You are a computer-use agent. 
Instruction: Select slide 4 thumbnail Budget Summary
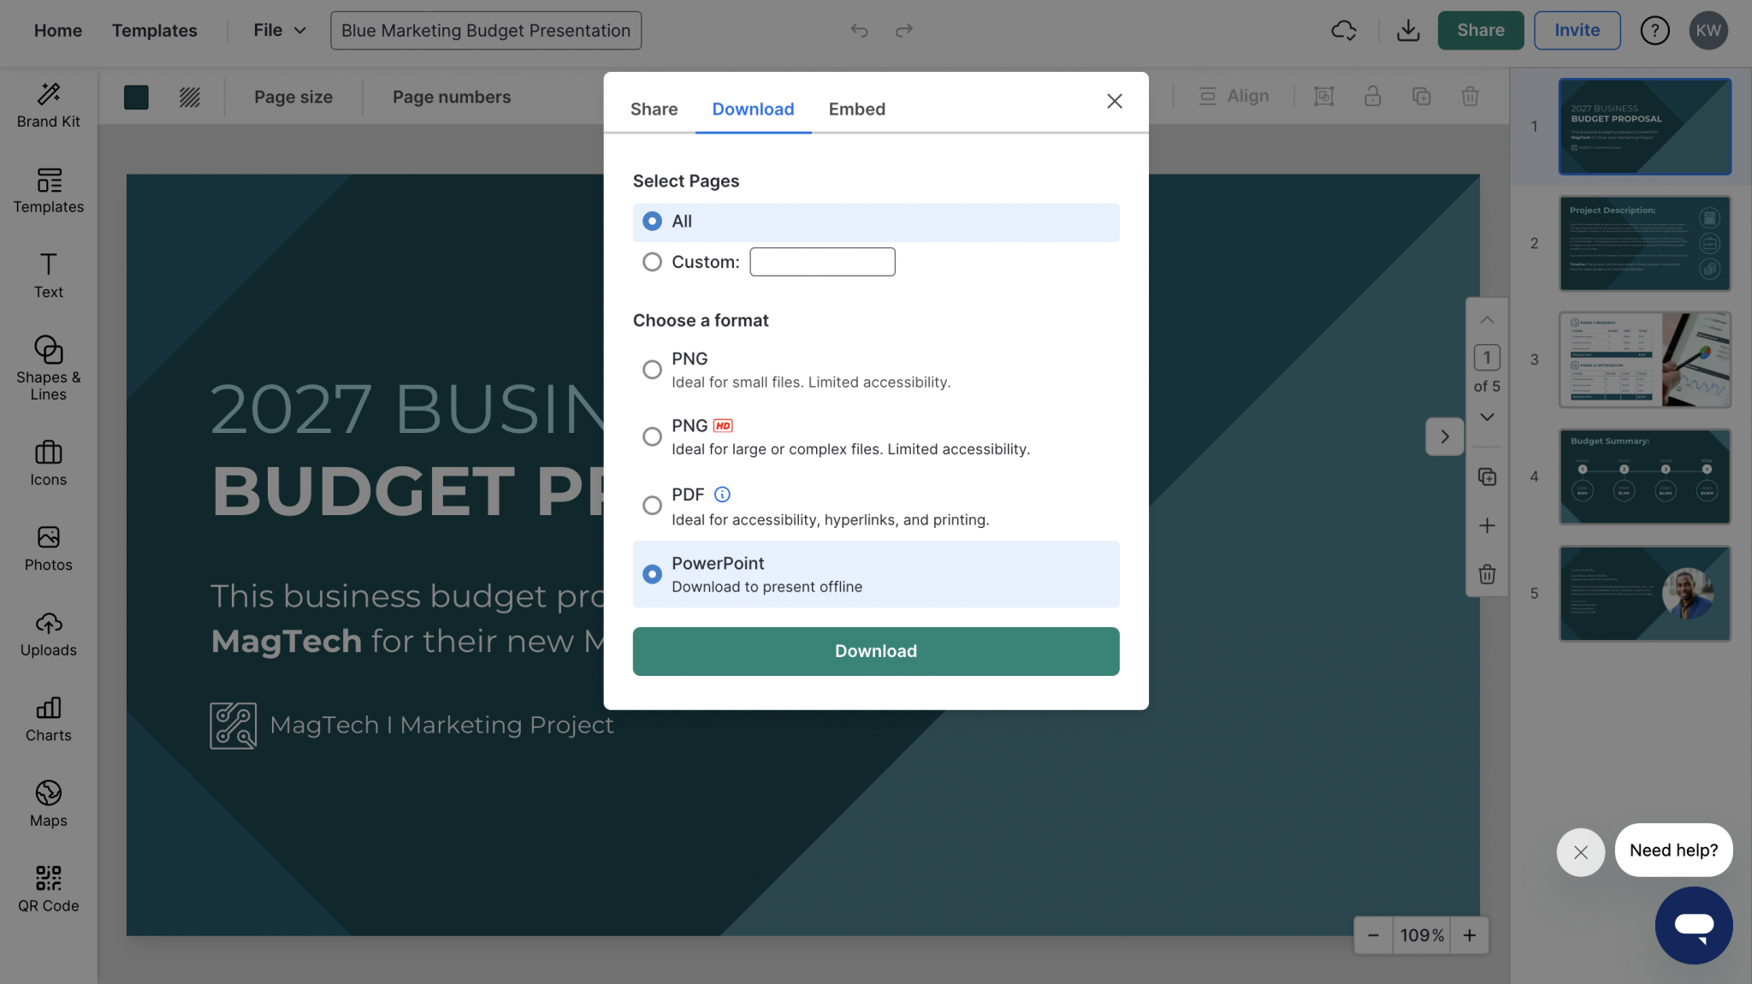pyautogui.click(x=1643, y=477)
